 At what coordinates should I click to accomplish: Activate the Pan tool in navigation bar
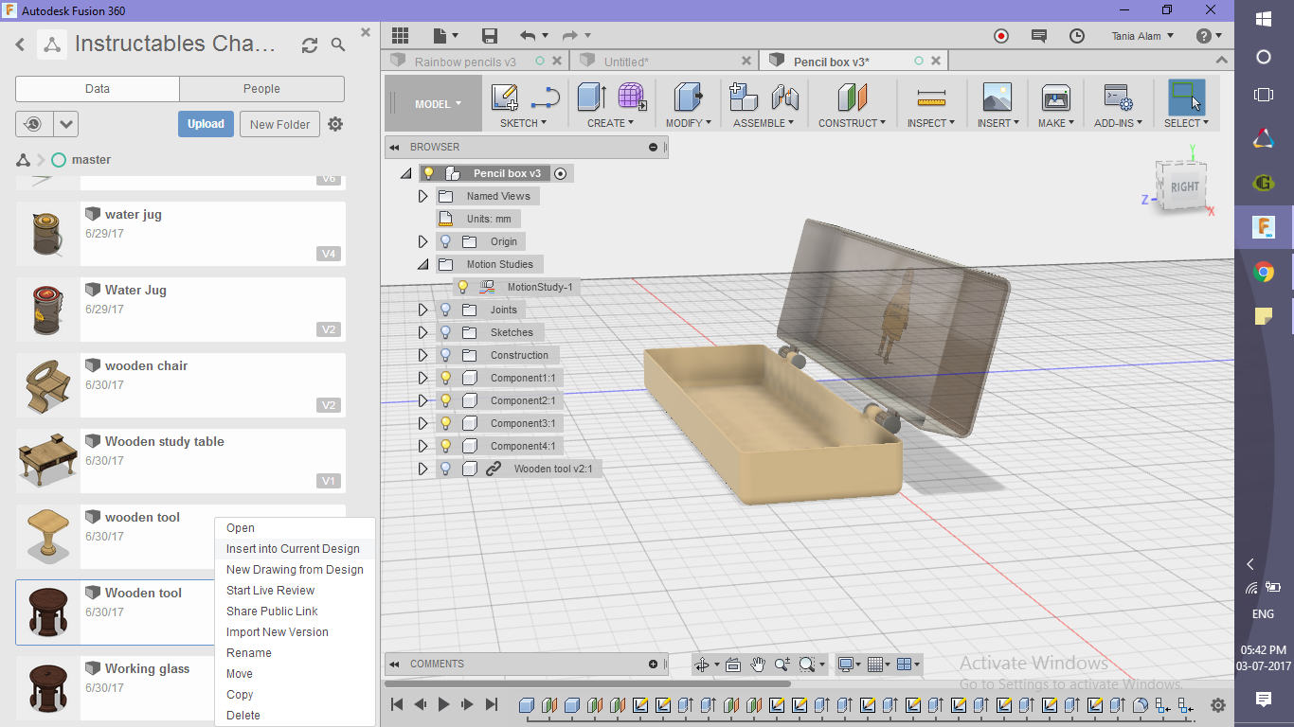coord(758,665)
